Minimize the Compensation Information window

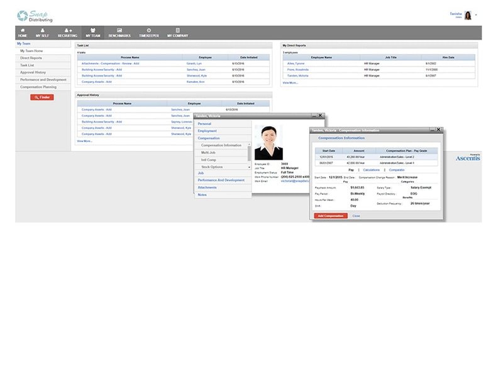point(433,130)
